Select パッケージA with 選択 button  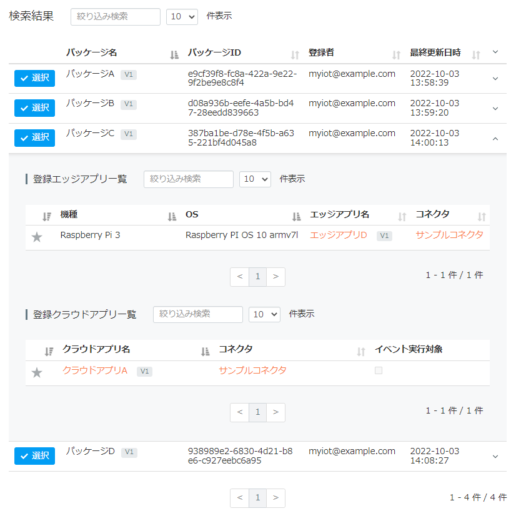coord(34,78)
